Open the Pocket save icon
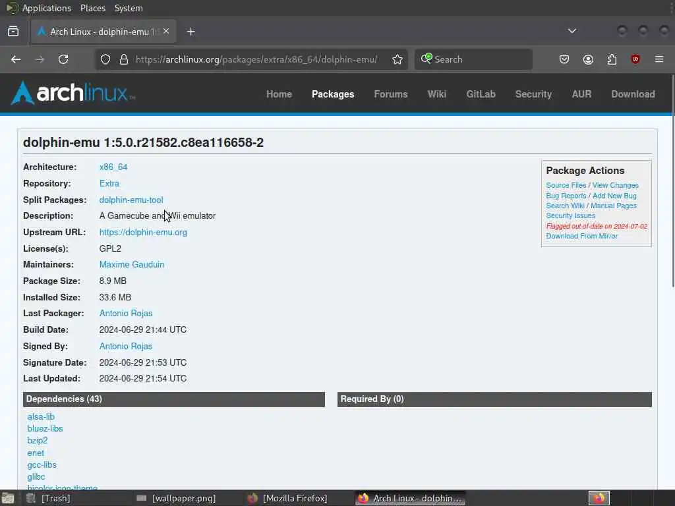Screen dimensions: 675x506 (564, 59)
